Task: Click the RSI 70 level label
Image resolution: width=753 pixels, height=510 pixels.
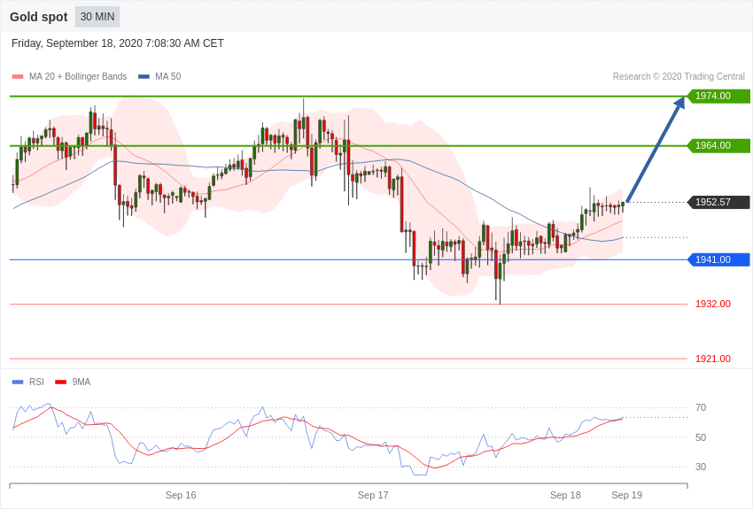Action: tap(701, 407)
